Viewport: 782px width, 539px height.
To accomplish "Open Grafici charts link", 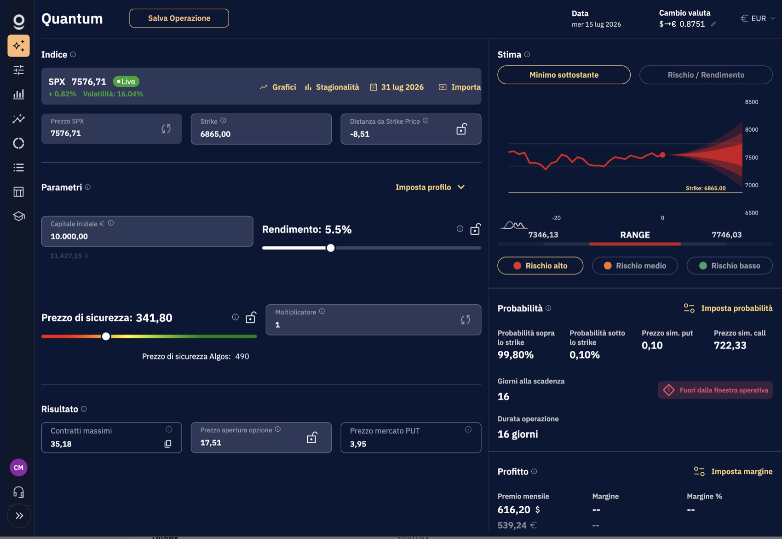I will (x=278, y=87).
